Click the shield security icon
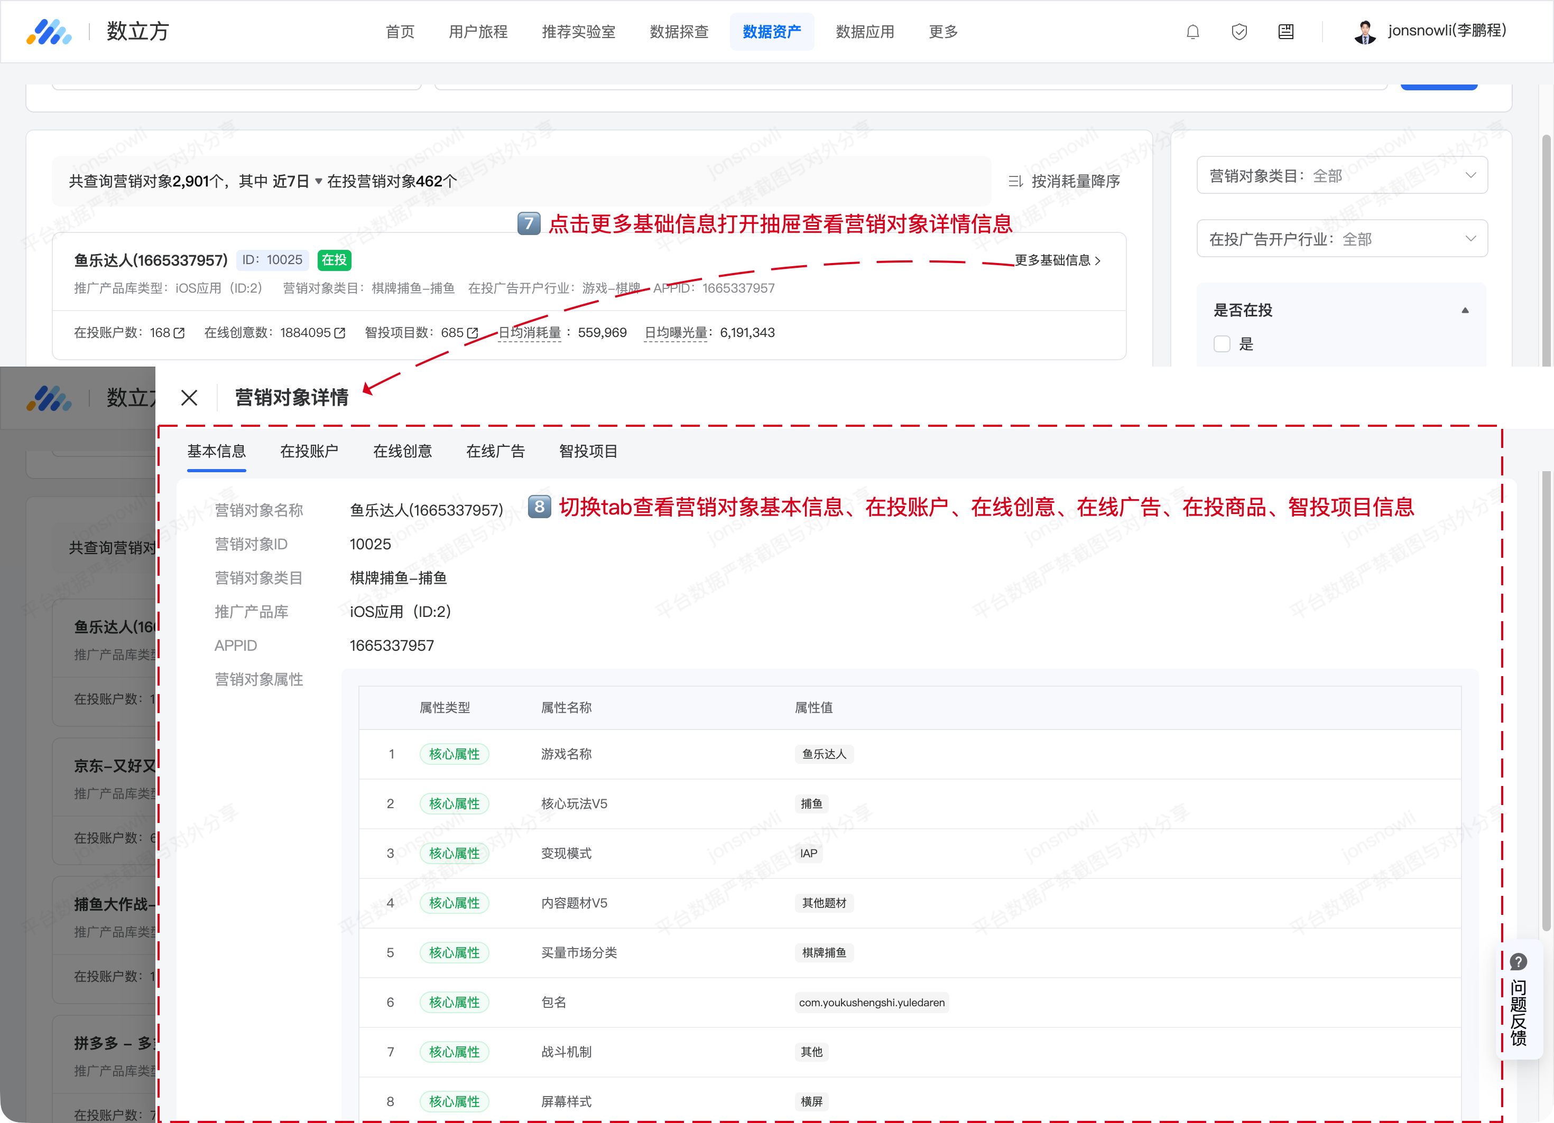The image size is (1554, 1123). [x=1239, y=32]
